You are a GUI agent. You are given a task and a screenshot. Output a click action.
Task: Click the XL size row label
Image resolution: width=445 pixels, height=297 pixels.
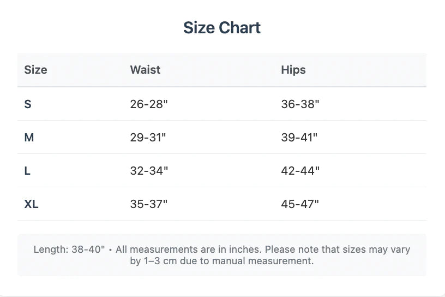pos(32,204)
